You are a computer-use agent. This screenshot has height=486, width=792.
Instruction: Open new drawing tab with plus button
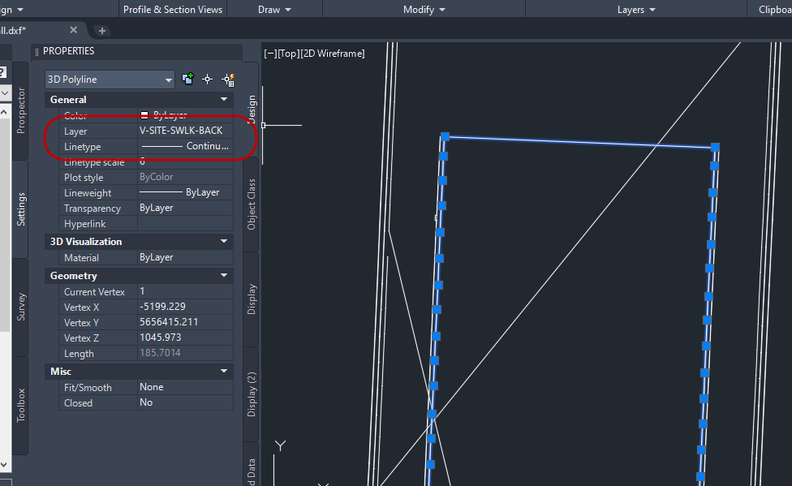[x=102, y=31]
